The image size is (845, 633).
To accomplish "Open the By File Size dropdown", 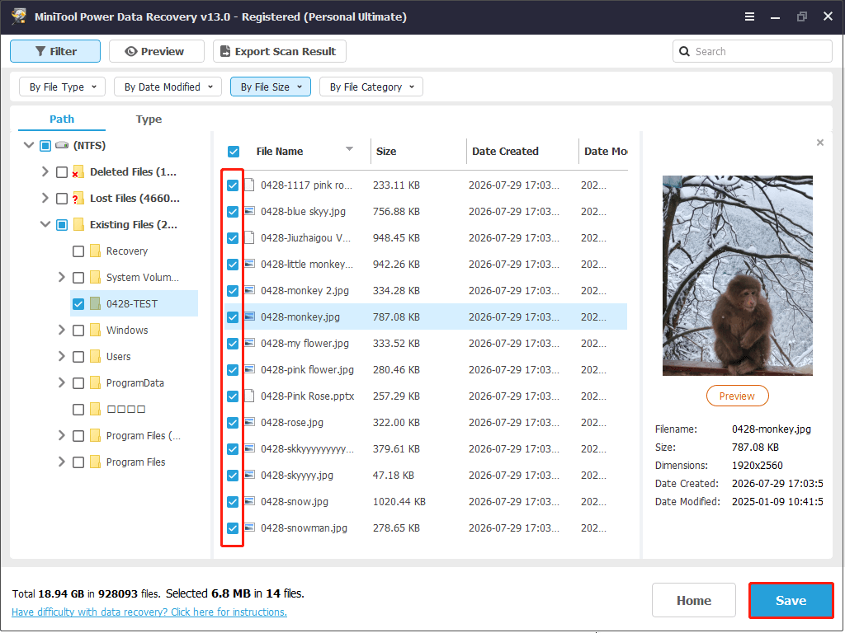I will pos(271,87).
